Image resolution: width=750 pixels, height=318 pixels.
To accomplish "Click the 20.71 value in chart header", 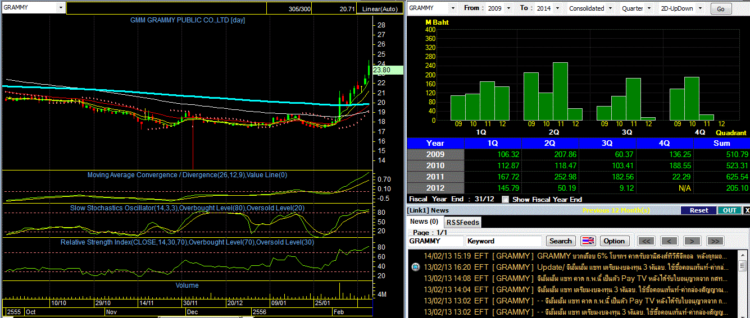I will 347,9.
